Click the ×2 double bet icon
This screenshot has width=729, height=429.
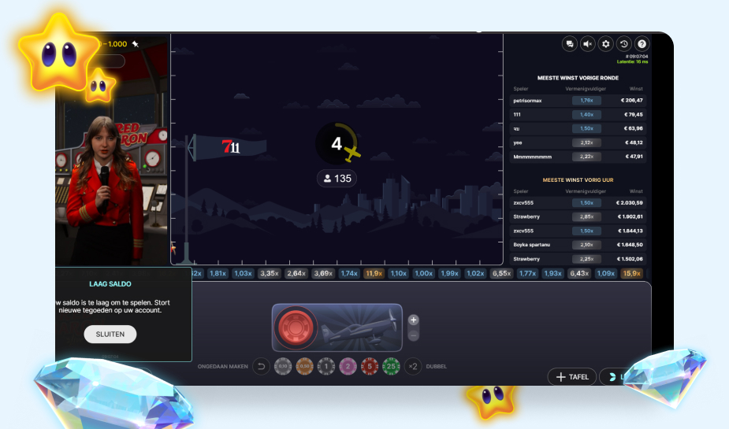pos(413,366)
